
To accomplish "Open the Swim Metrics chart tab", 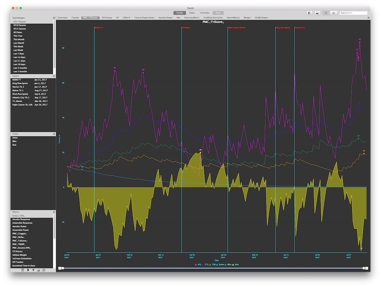I will coord(233,18).
